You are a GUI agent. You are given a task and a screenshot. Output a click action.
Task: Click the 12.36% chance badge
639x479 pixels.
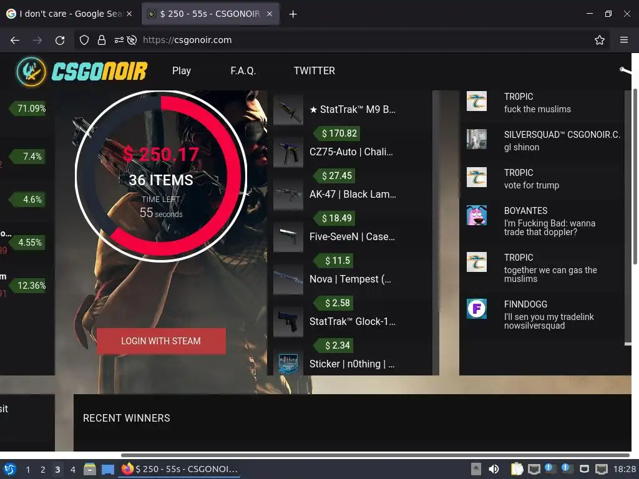(28, 286)
